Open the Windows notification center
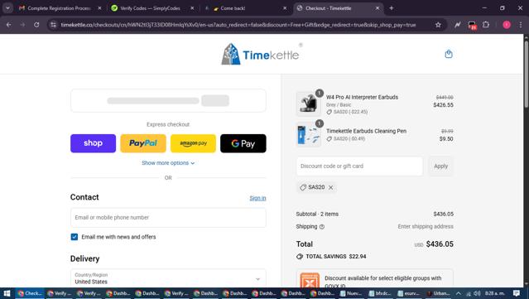This screenshot has width=529, height=299. pyautogui.click(x=517, y=293)
